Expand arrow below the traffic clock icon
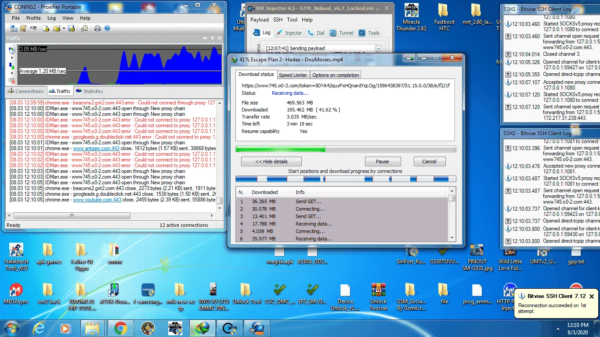Viewport: 600px width, 337px height. click(x=12, y=57)
